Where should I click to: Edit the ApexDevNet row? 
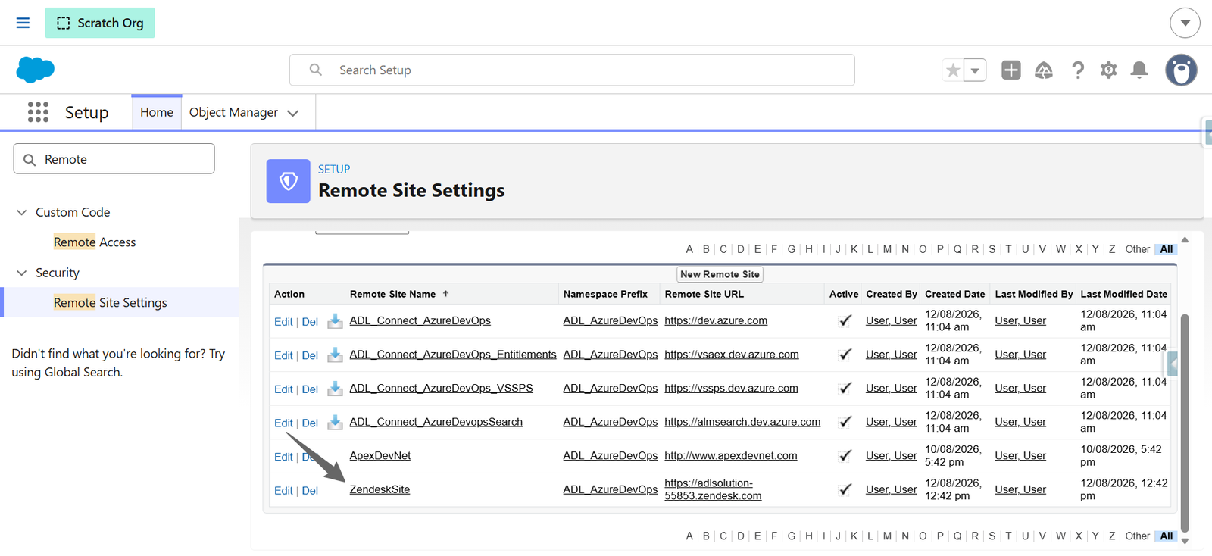pos(283,457)
